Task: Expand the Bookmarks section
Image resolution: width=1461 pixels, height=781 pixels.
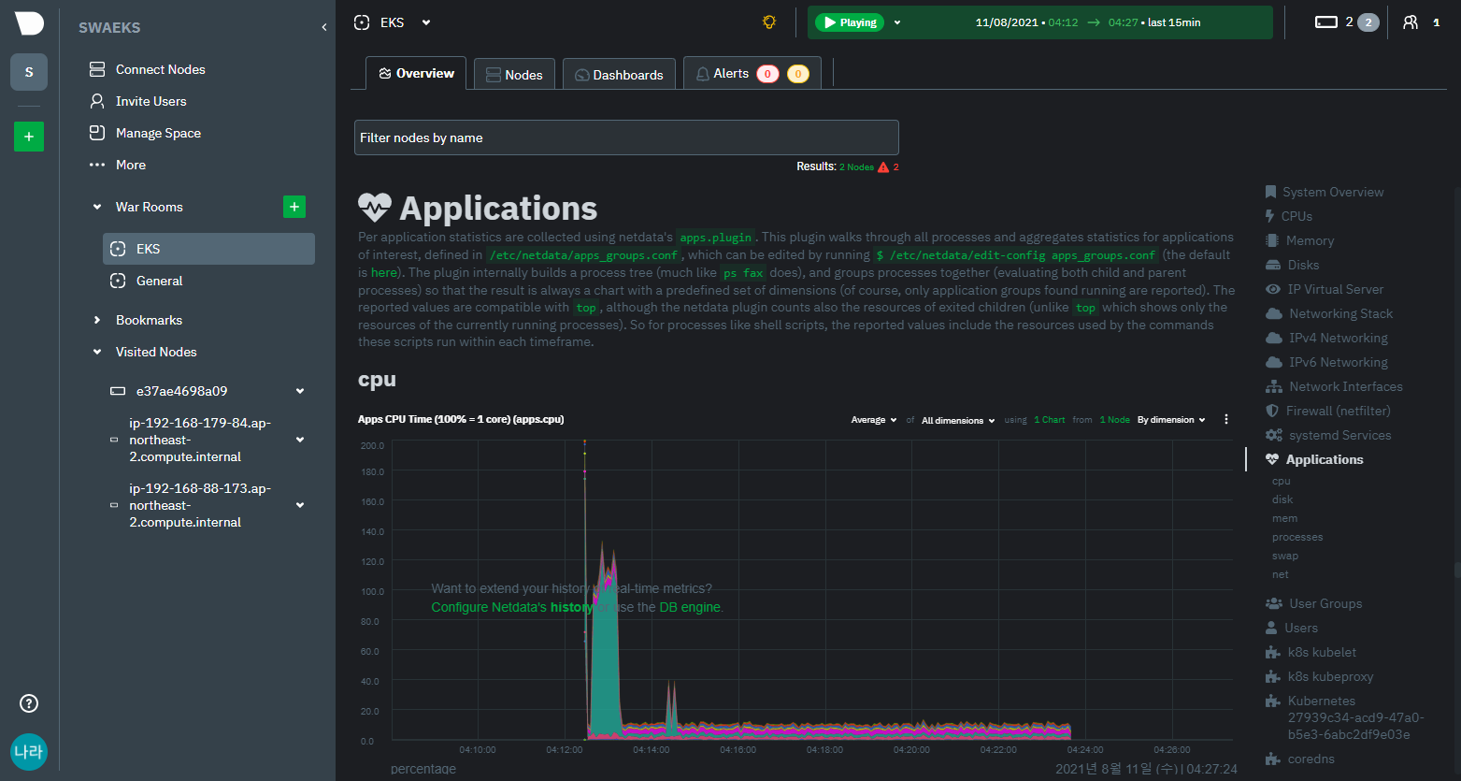Action: point(97,320)
